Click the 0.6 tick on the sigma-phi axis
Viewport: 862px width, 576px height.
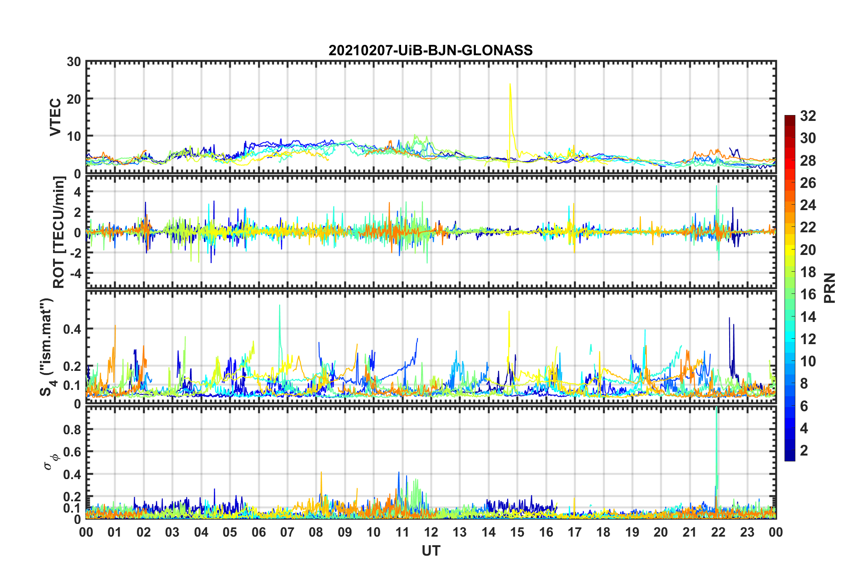tap(72, 452)
